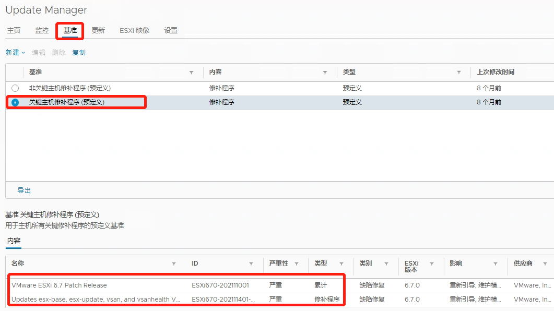This screenshot has width=554, height=311.
Task: Open ESXi 映像 tab
Action: coord(134,30)
